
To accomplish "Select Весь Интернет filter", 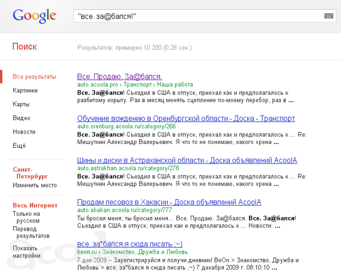I will (35, 206).
